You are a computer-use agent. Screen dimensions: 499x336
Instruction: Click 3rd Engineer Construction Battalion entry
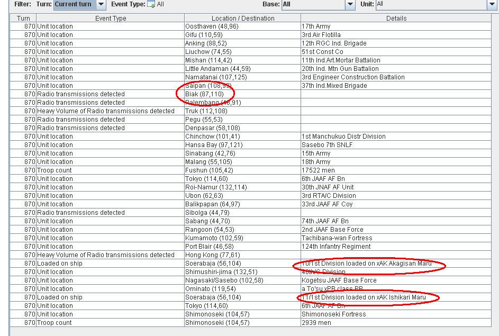tap(396, 77)
